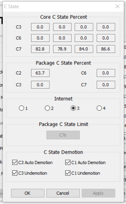Click the core C7 value 78.9
The height and width of the screenshot is (204, 126).
point(62,49)
